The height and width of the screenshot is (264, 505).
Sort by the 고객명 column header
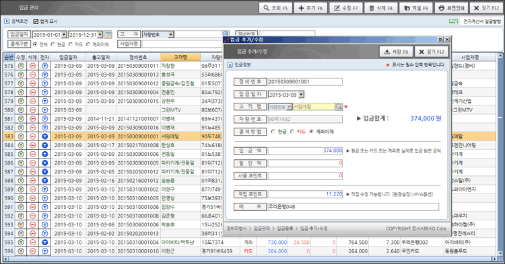(180, 57)
